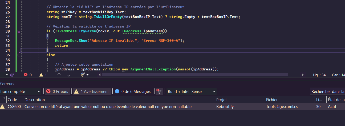Sort by the Description column header
345x126 pixels.
tap(119, 100)
